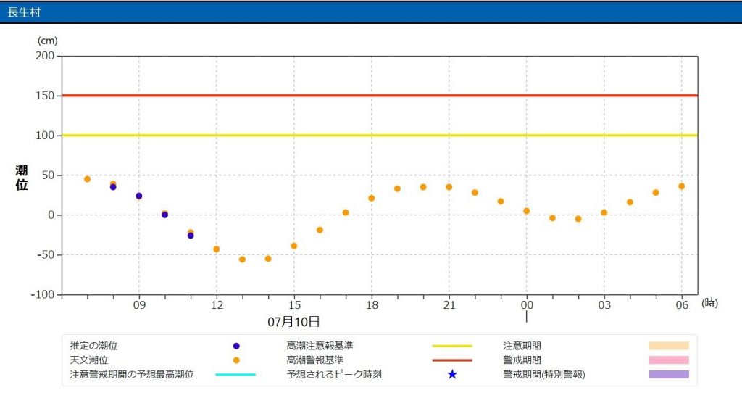Click the red line legend sample

point(452,360)
